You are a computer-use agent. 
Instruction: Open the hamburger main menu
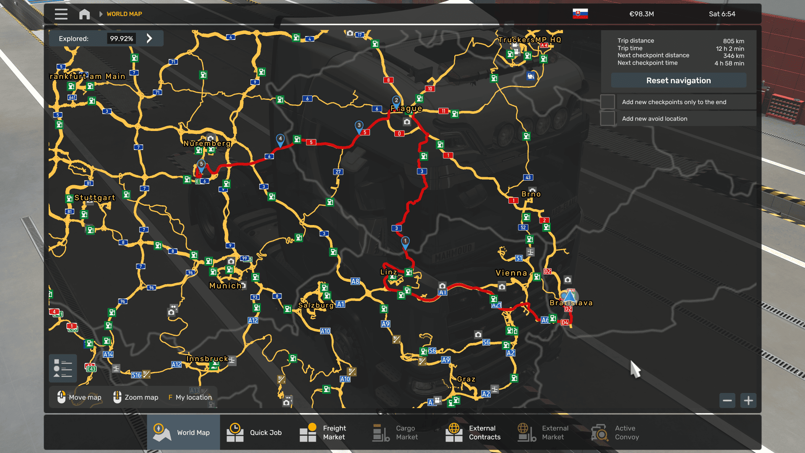tap(61, 14)
